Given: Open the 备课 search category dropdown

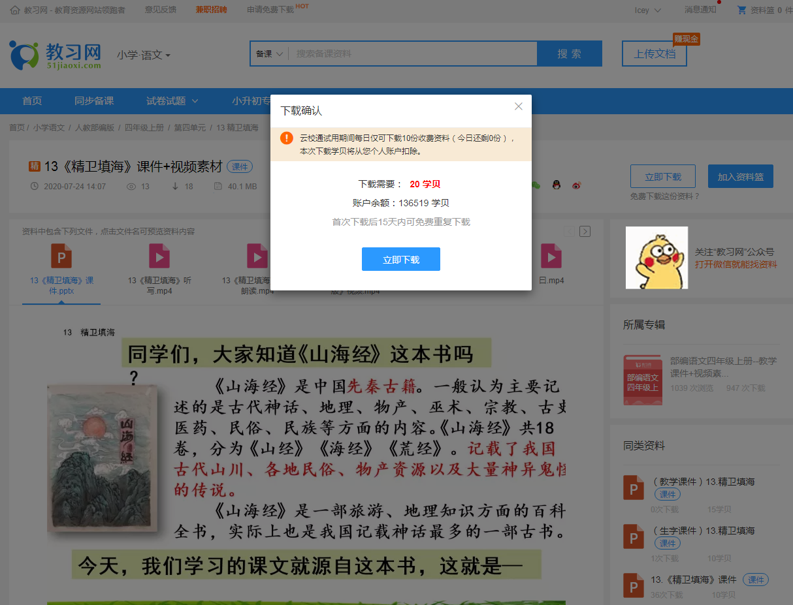Looking at the screenshot, I should (x=270, y=54).
